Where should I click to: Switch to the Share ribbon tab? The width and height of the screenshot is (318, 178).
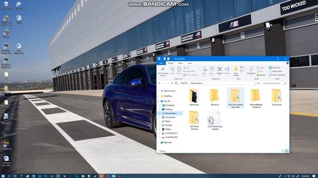[x=180, y=63]
